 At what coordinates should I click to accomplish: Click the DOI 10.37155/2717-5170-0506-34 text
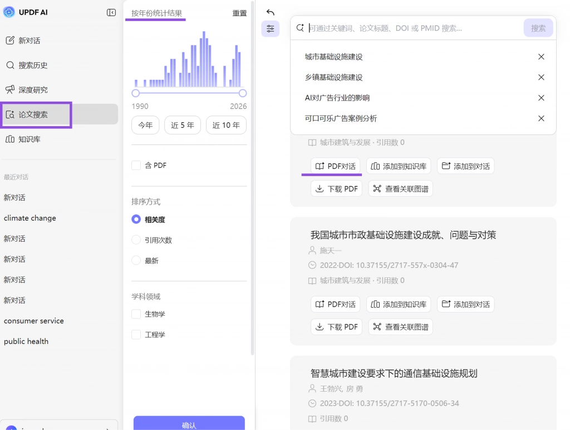(x=399, y=403)
